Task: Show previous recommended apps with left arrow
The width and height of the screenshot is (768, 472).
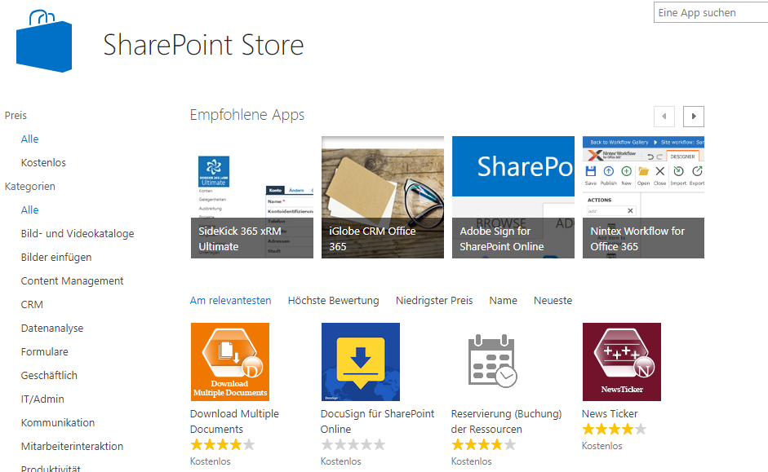Action: pyautogui.click(x=664, y=117)
